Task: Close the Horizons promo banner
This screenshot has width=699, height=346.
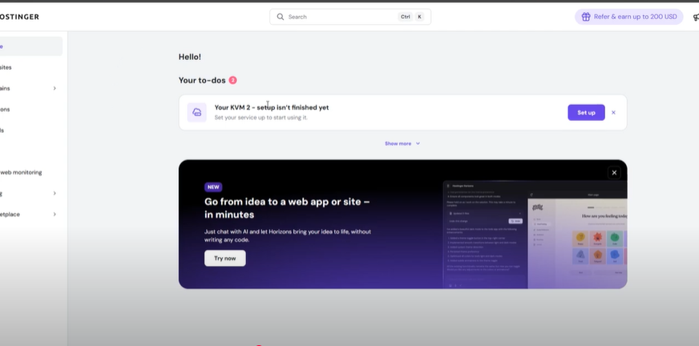Action: [614, 173]
